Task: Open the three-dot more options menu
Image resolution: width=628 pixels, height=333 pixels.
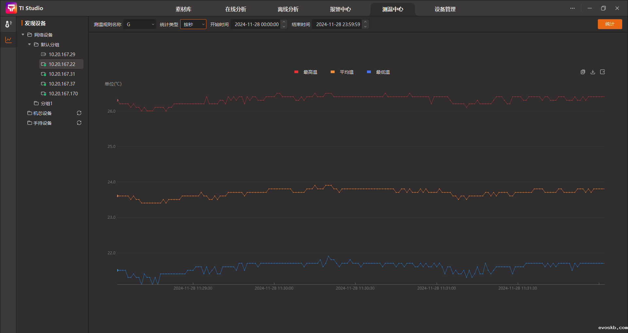Action: (x=572, y=8)
